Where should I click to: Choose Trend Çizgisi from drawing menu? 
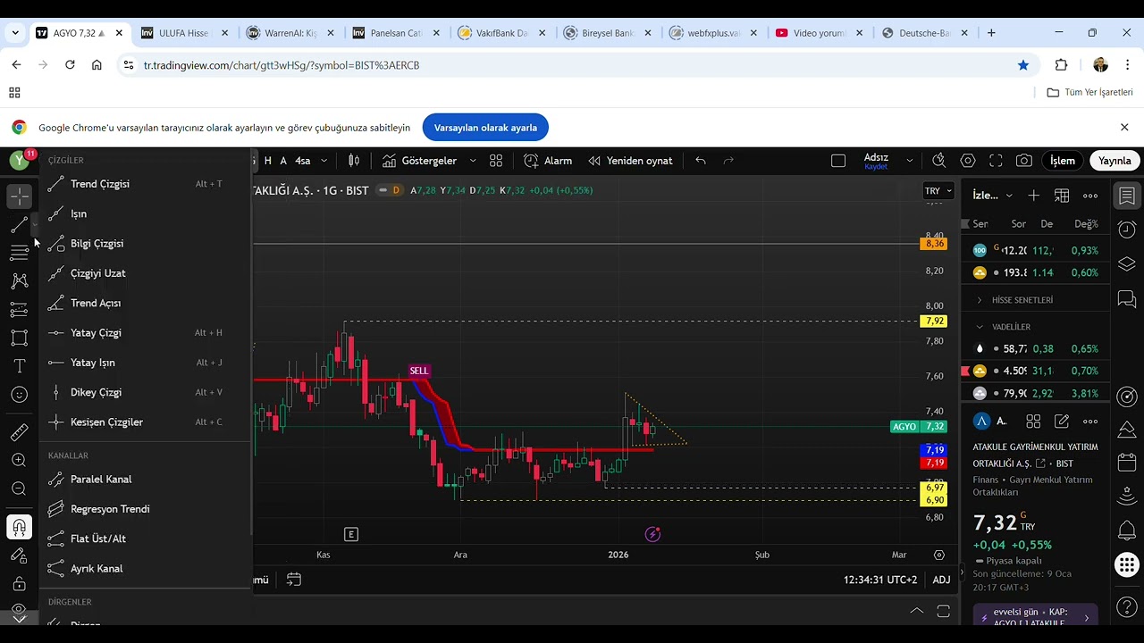pyautogui.click(x=145, y=184)
